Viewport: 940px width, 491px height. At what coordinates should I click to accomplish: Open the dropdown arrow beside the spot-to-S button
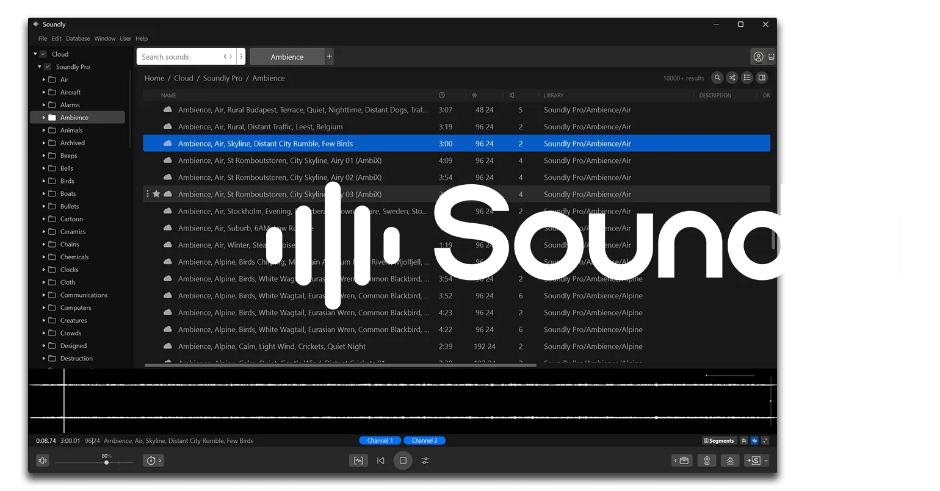[x=766, y=461]
